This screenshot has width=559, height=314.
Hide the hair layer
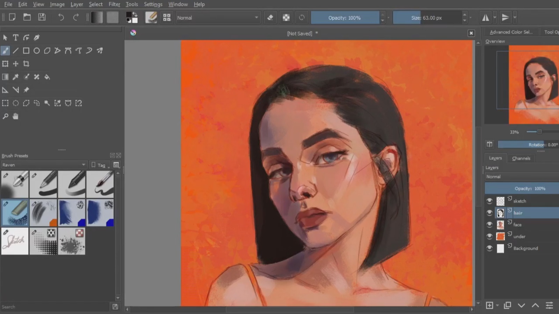pos(489,212)
